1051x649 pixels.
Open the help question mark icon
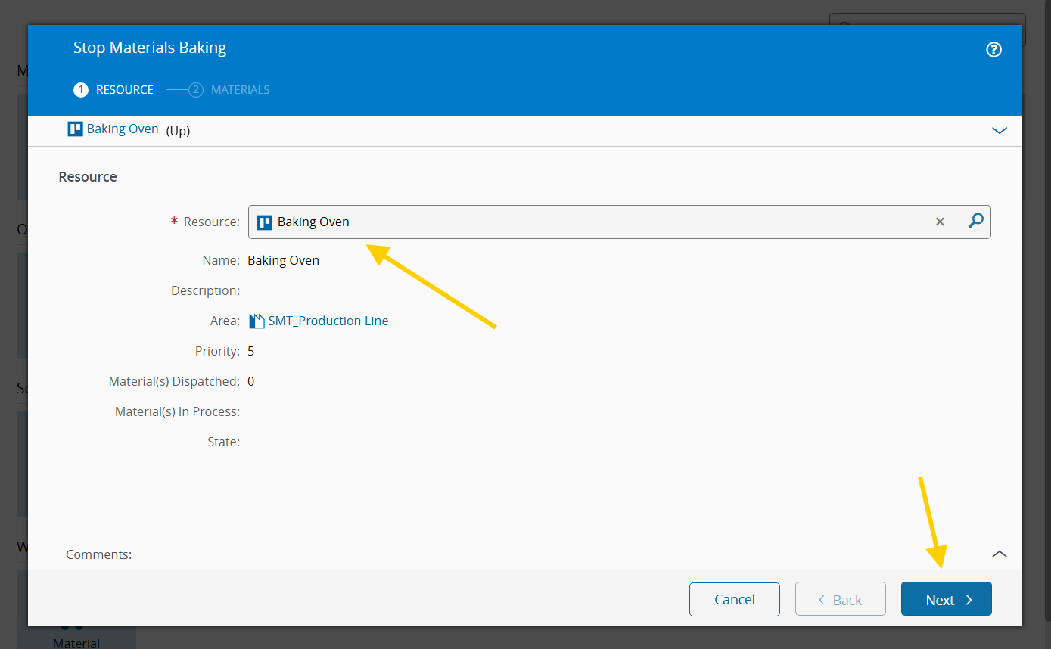coord(993,50)
